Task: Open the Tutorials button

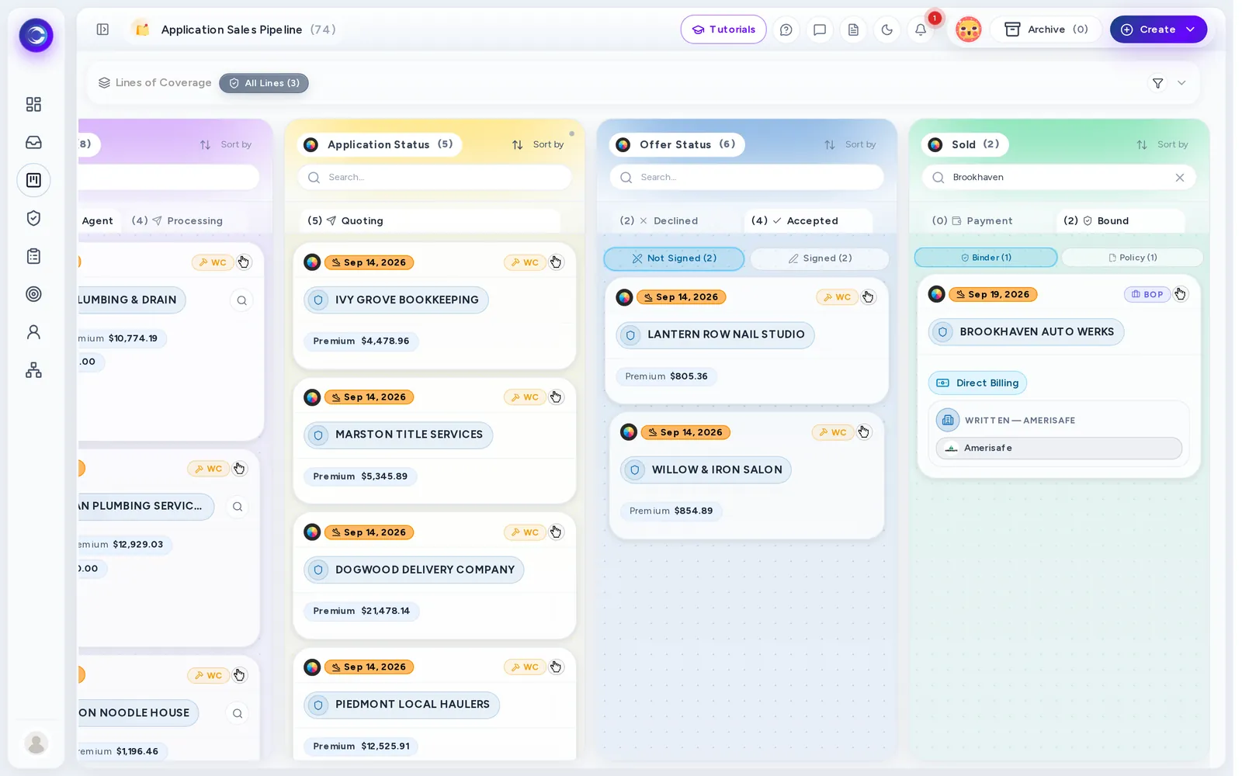Action: coord(723,29)
